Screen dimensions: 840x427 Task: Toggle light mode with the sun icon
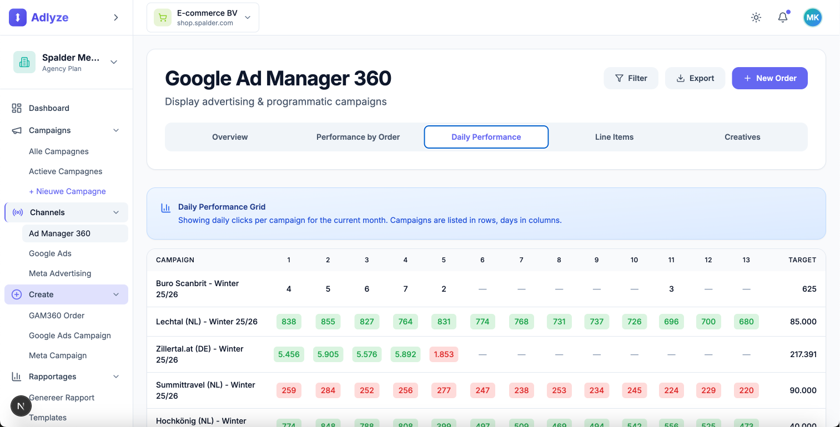pos(756,17)
